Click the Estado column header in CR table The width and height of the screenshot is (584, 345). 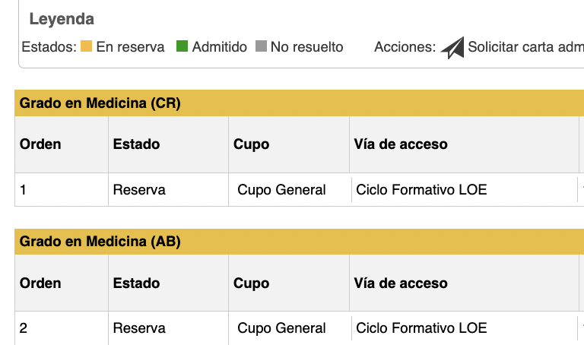(136, 144)
